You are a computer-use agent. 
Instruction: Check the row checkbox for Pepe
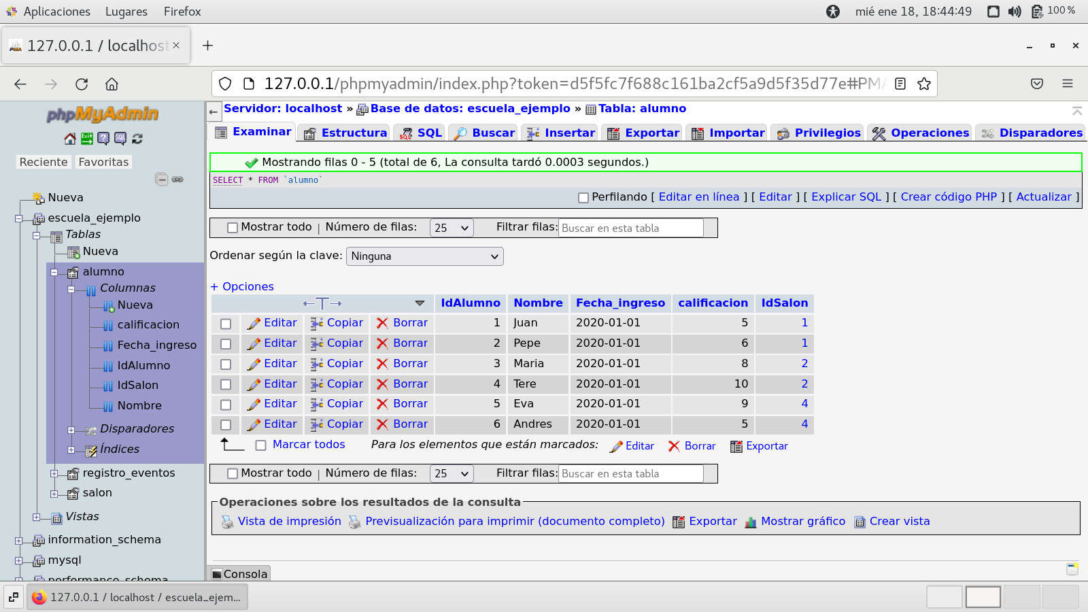(226, 344)
